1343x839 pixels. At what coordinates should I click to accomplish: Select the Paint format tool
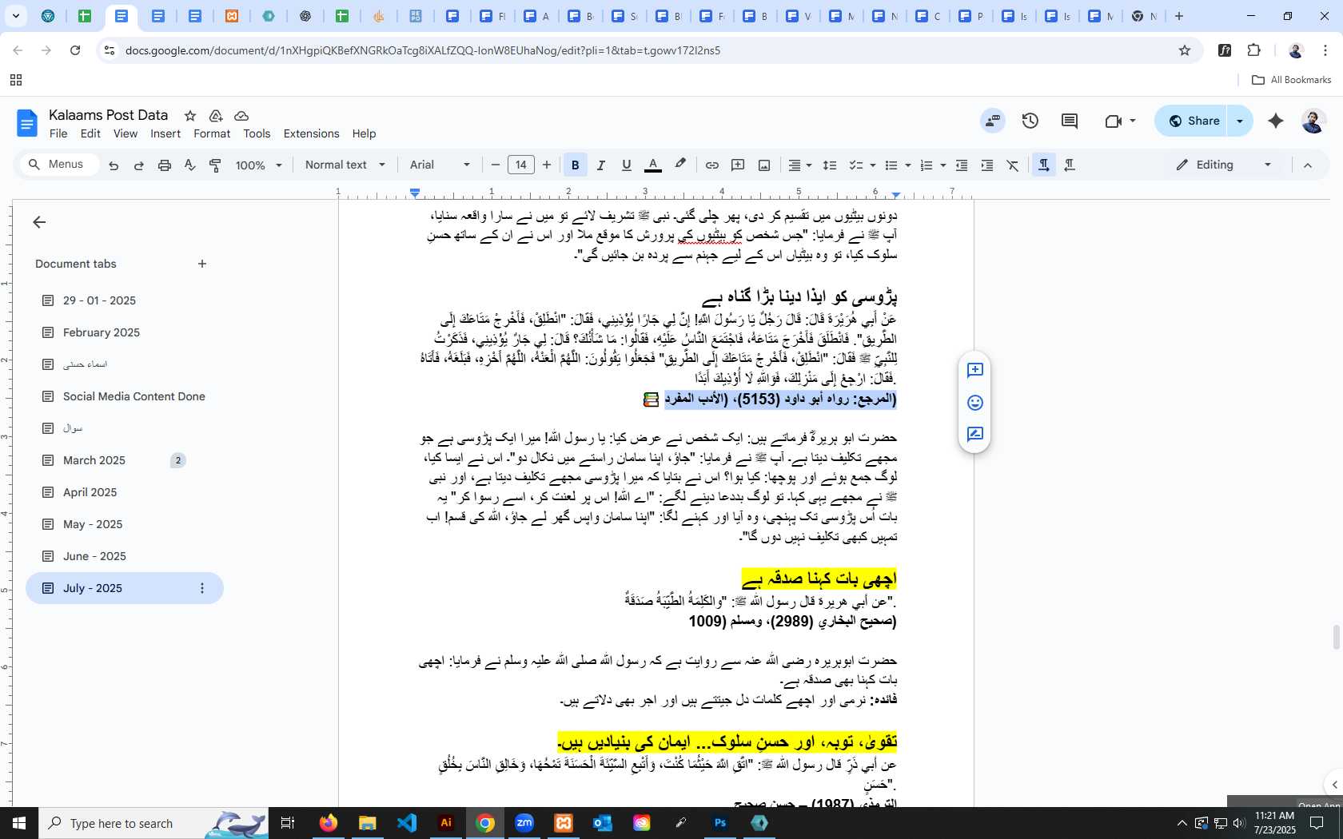215,165
